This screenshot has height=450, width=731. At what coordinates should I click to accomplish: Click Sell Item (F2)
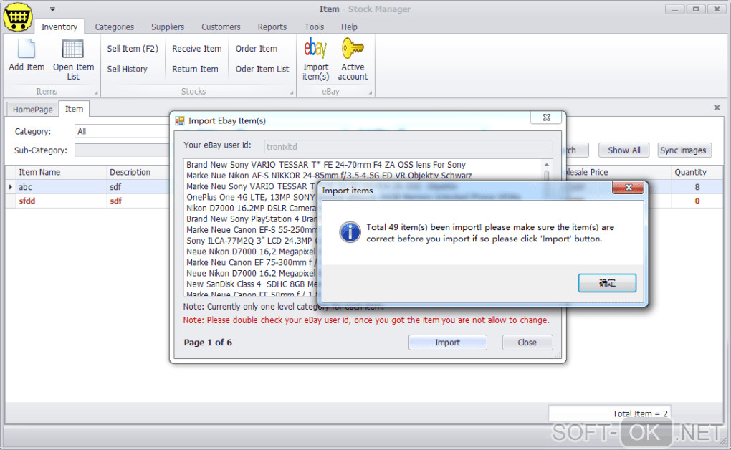tap(133, 49)
